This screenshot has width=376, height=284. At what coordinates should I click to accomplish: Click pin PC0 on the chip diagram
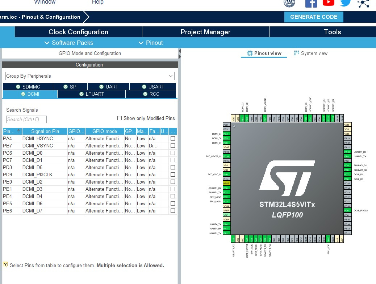click(227, 188)
